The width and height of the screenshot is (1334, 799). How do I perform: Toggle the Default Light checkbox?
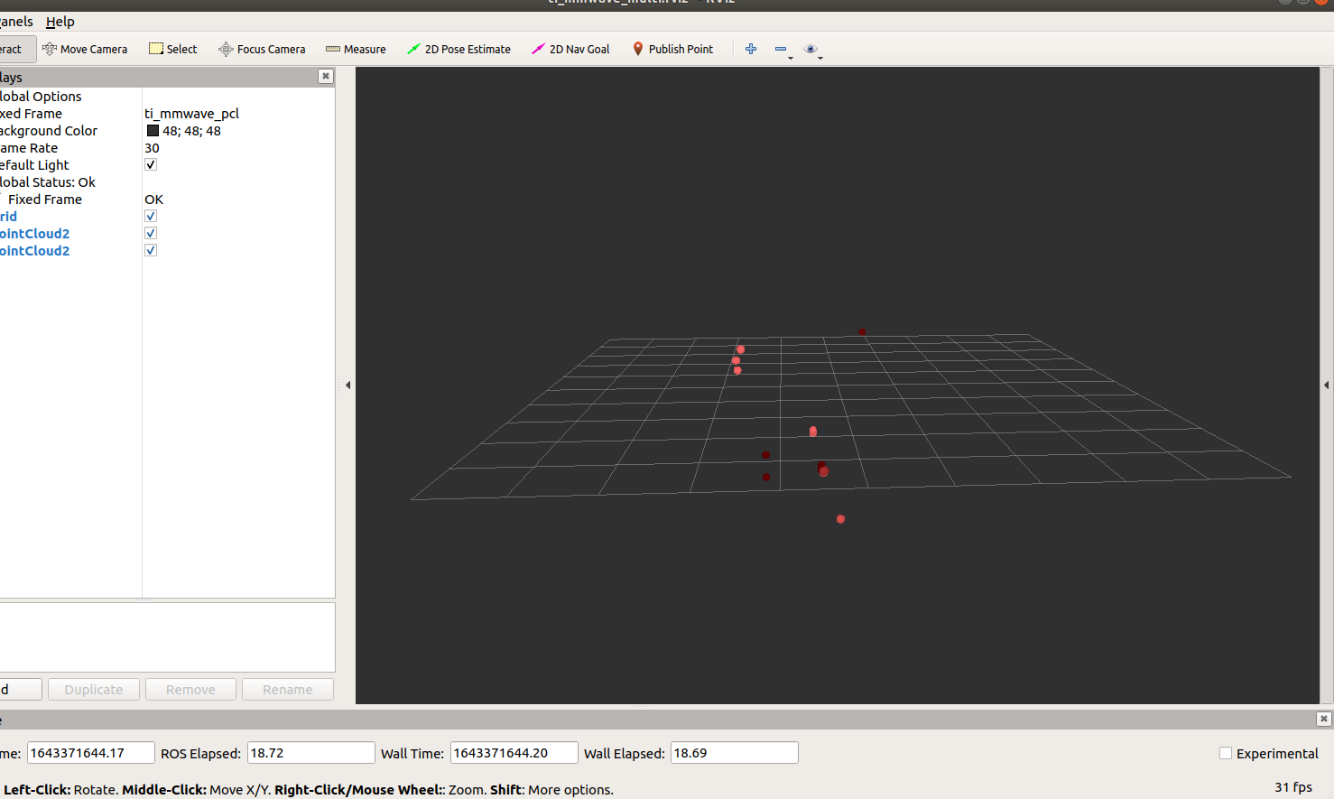[x=151, y=164]
